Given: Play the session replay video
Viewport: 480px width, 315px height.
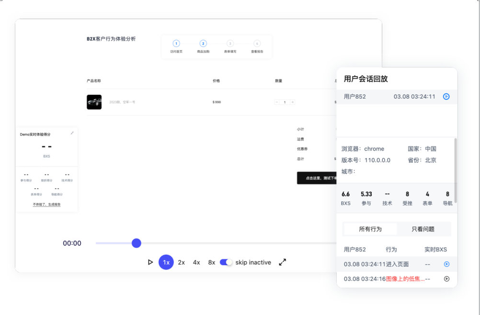Looking at the screenshot, I should click(150, 262).
